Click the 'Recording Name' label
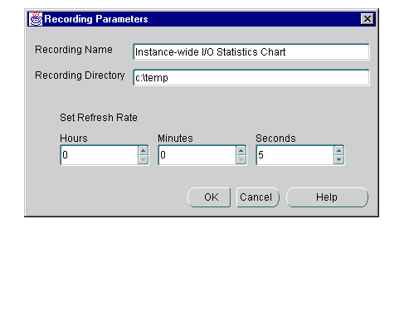 74,50
